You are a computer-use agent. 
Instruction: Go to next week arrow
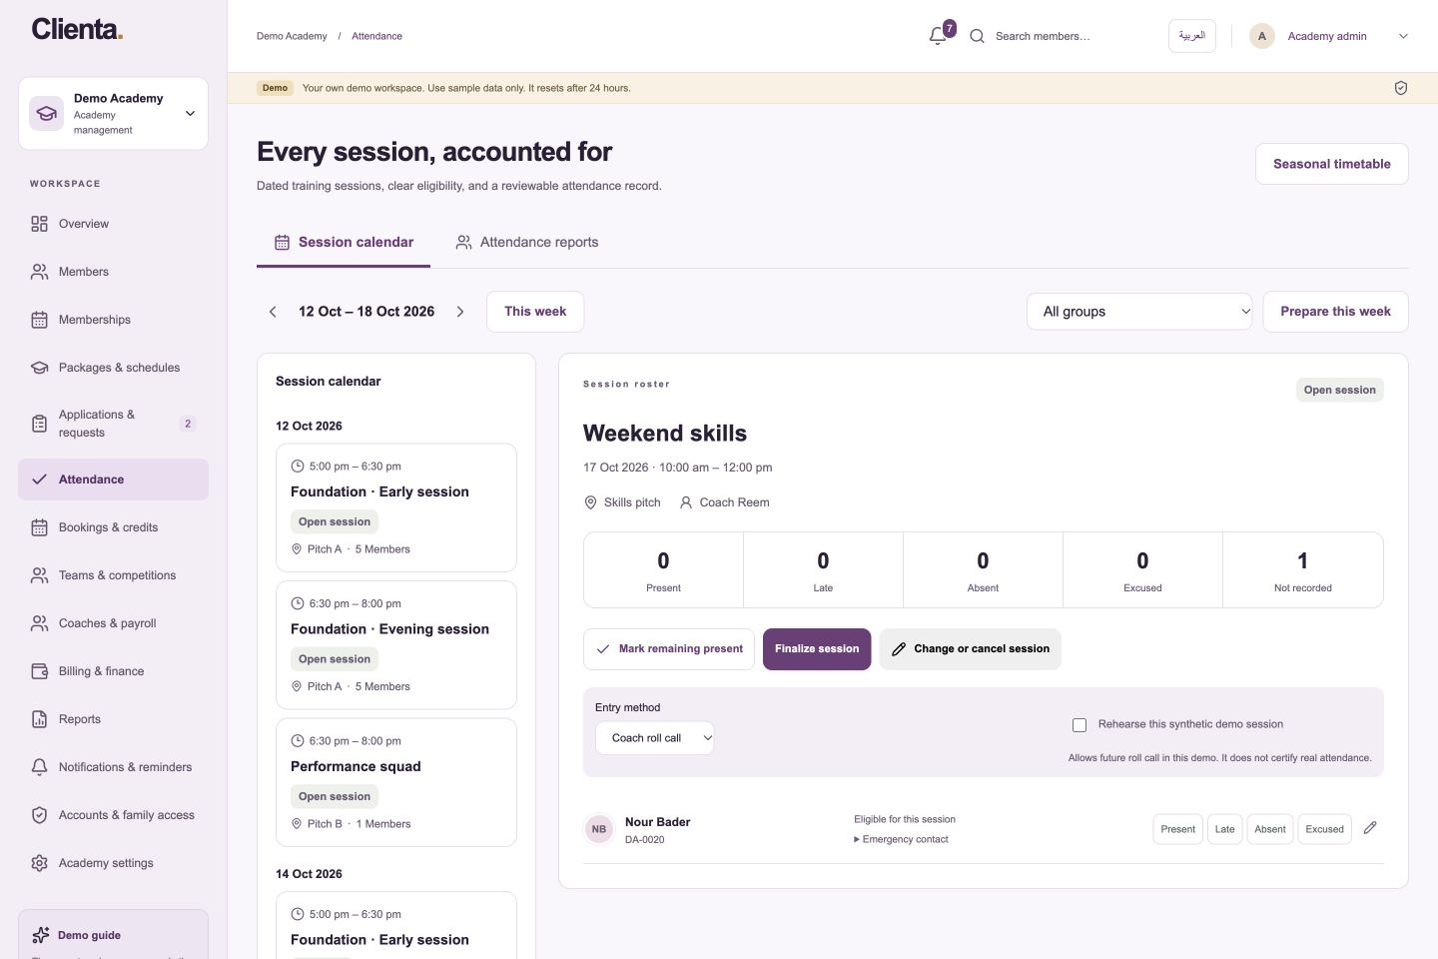pyautogui.click(x=460, y=312)
